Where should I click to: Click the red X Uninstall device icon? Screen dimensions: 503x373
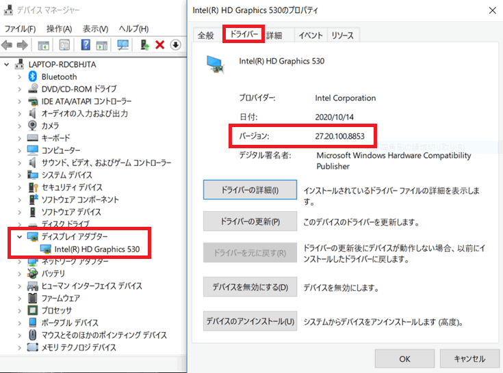tap(159, 45)
